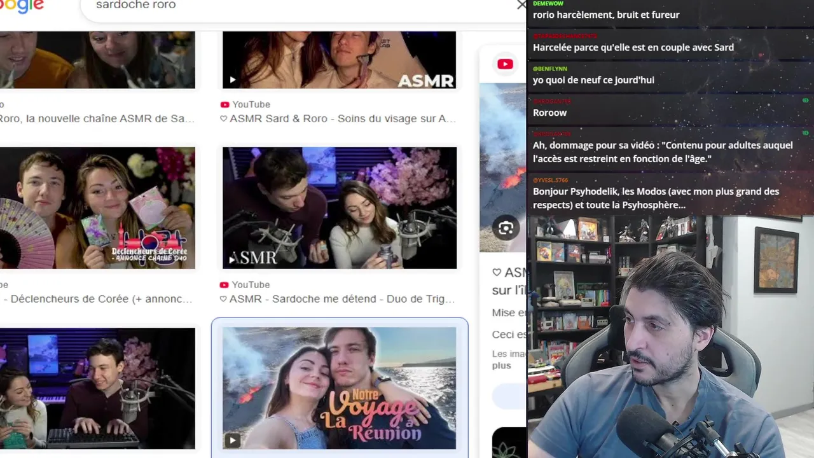
Task: Click chat message 'Harcelée parce qu'elle est en couple avec Sard'
Action: tap(633, 47)
